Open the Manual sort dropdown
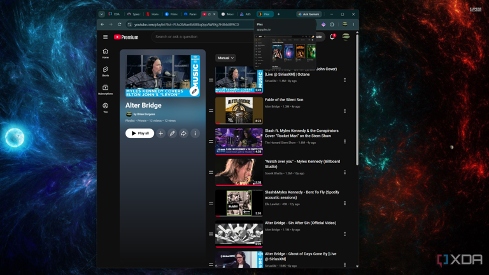The height and width of the screenshot is (275, 489). 225,58
